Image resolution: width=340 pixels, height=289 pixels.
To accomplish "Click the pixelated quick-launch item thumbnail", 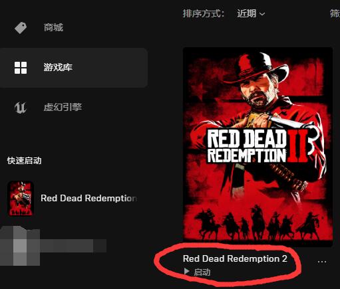I will pyautogui.click(x=20, y=246).
